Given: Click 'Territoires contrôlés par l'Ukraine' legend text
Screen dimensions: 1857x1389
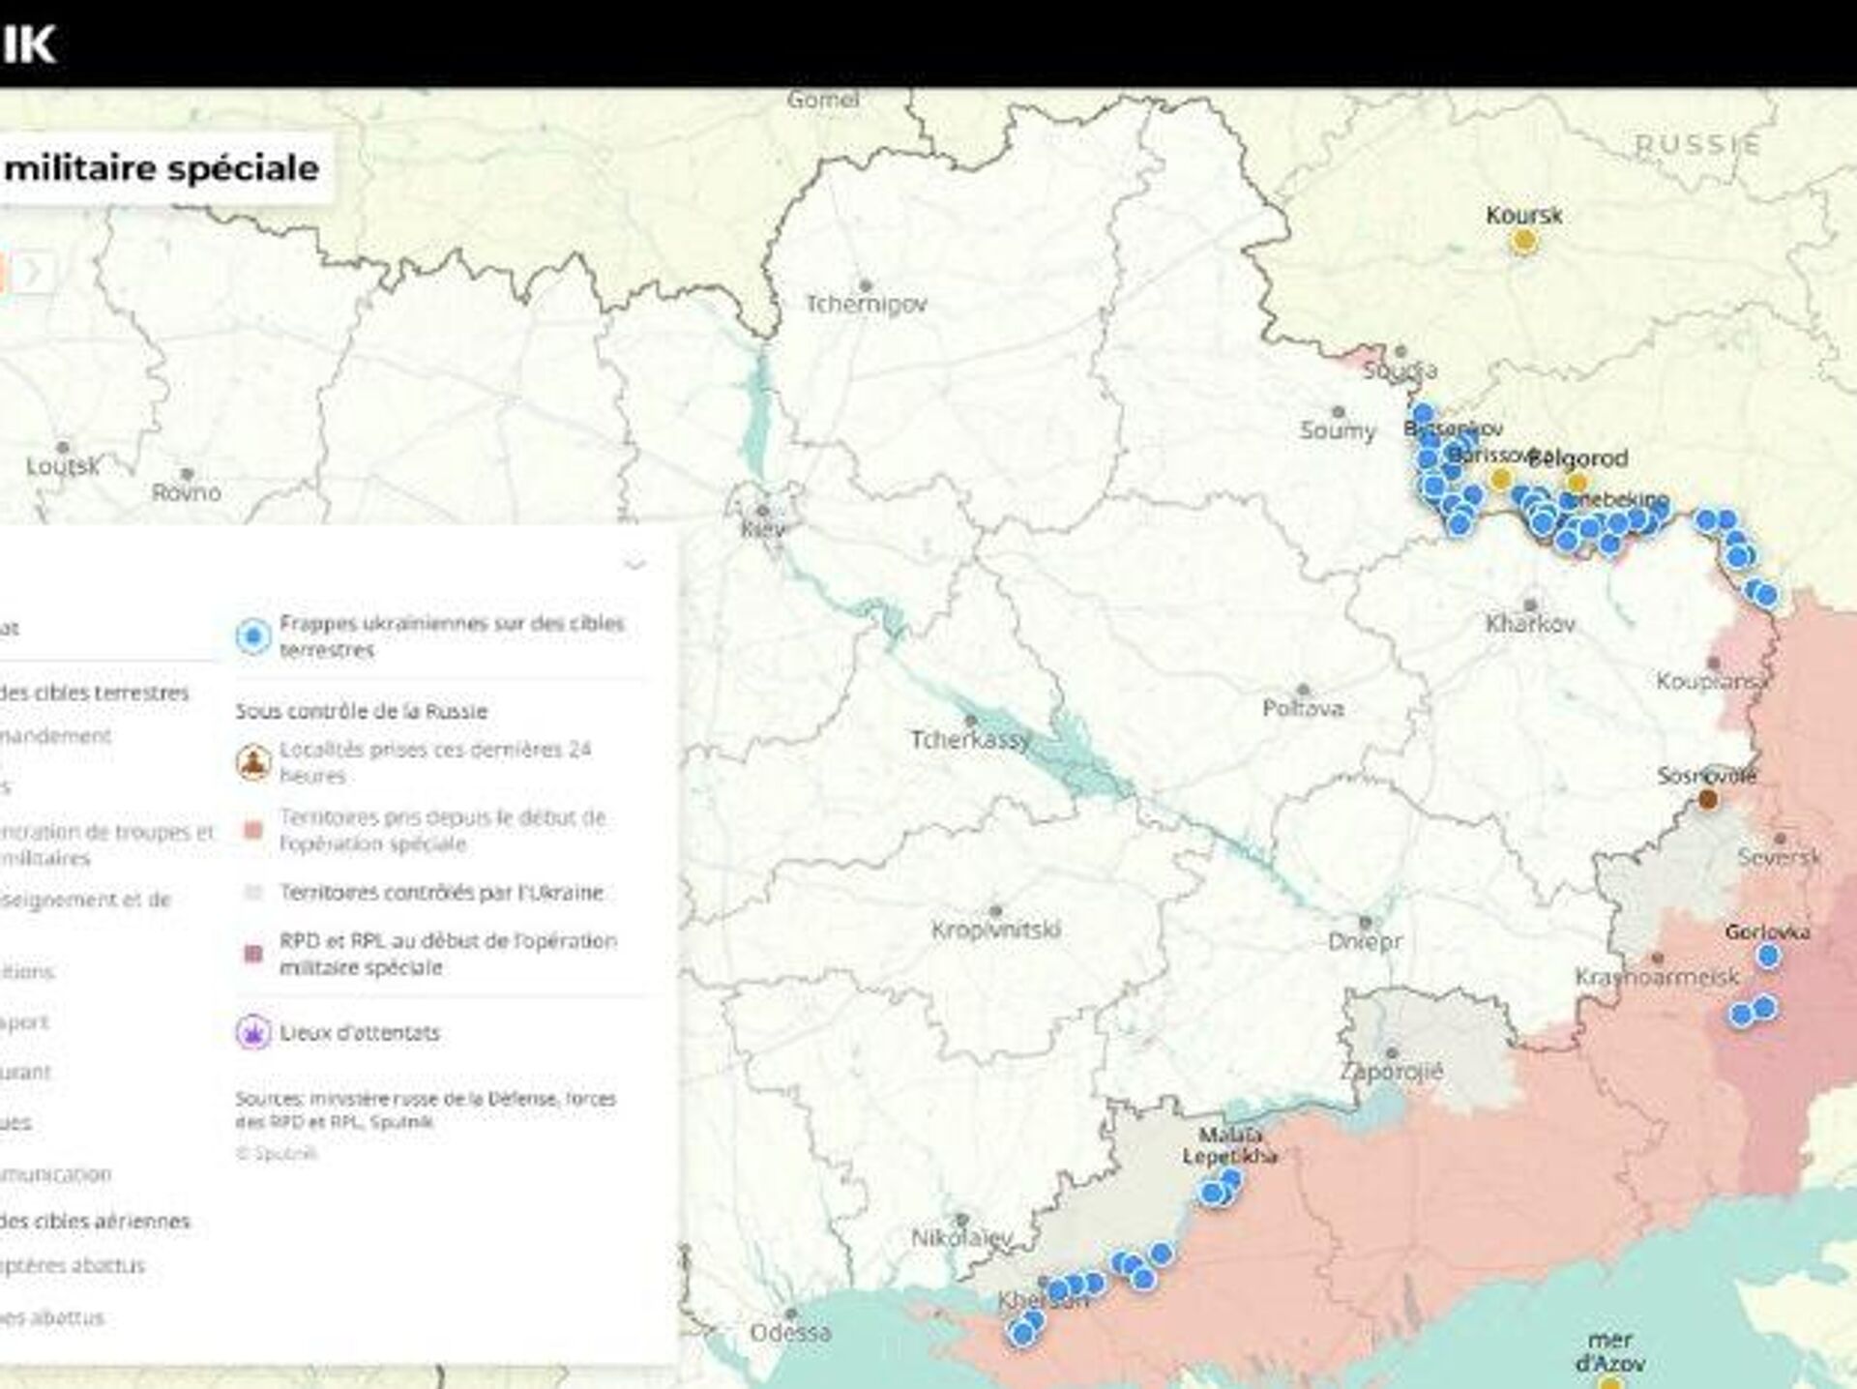Looking at the screenshot, I should [441, 893].
